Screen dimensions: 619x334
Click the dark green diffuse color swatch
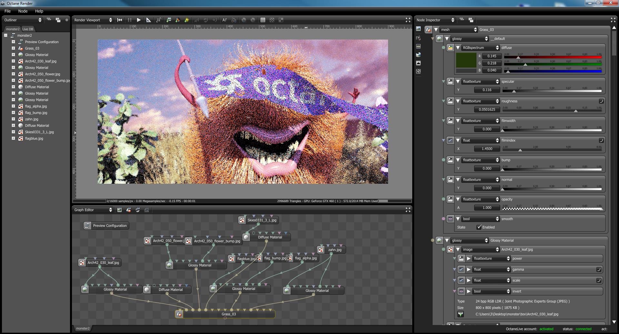coord(466,60)
